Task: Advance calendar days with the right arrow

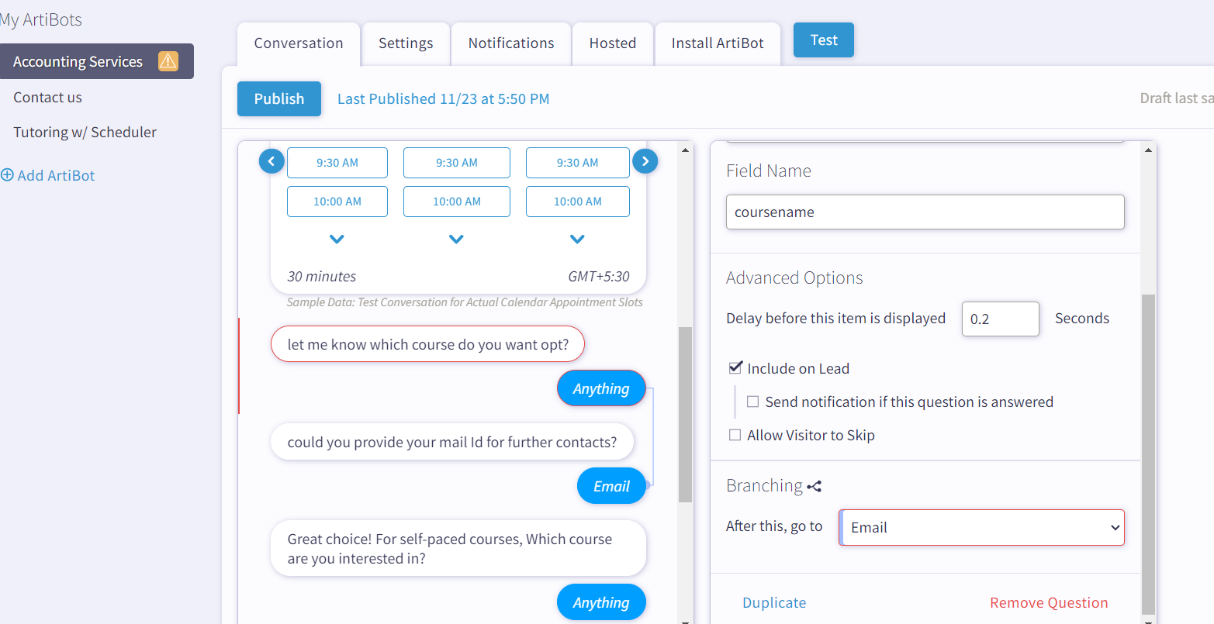Action: tap(645, 161)
